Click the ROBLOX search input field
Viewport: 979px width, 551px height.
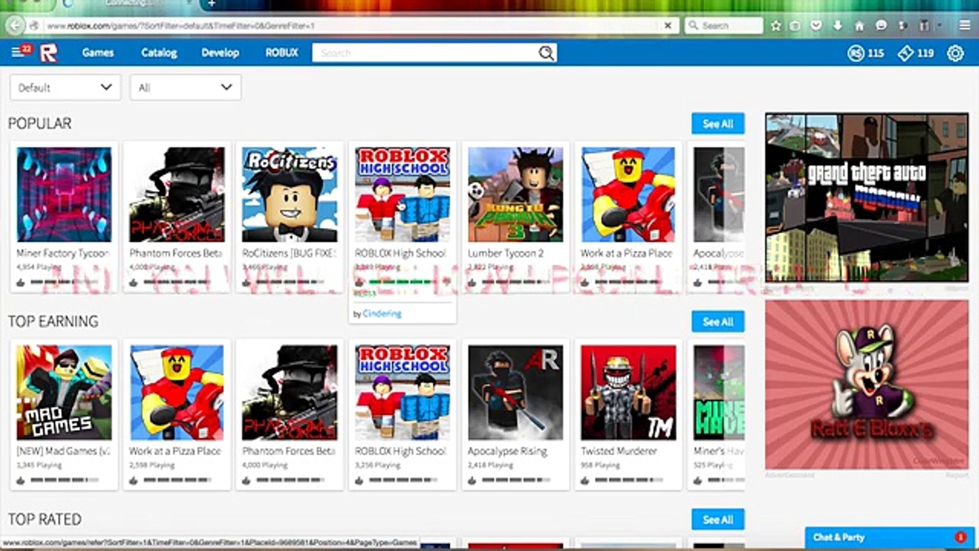pos(423,53)
